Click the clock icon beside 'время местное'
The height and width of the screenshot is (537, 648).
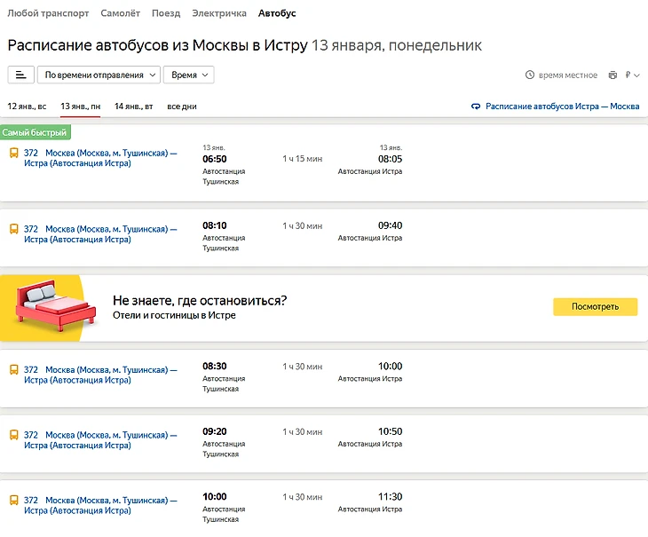click(530, 75)
